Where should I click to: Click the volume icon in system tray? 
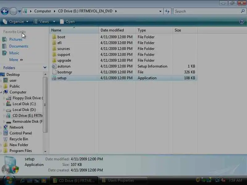[223, 180]
